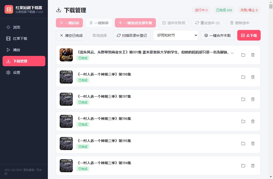Open 设置 from the sidebar

pyautogui.click(x=24, y=73)
